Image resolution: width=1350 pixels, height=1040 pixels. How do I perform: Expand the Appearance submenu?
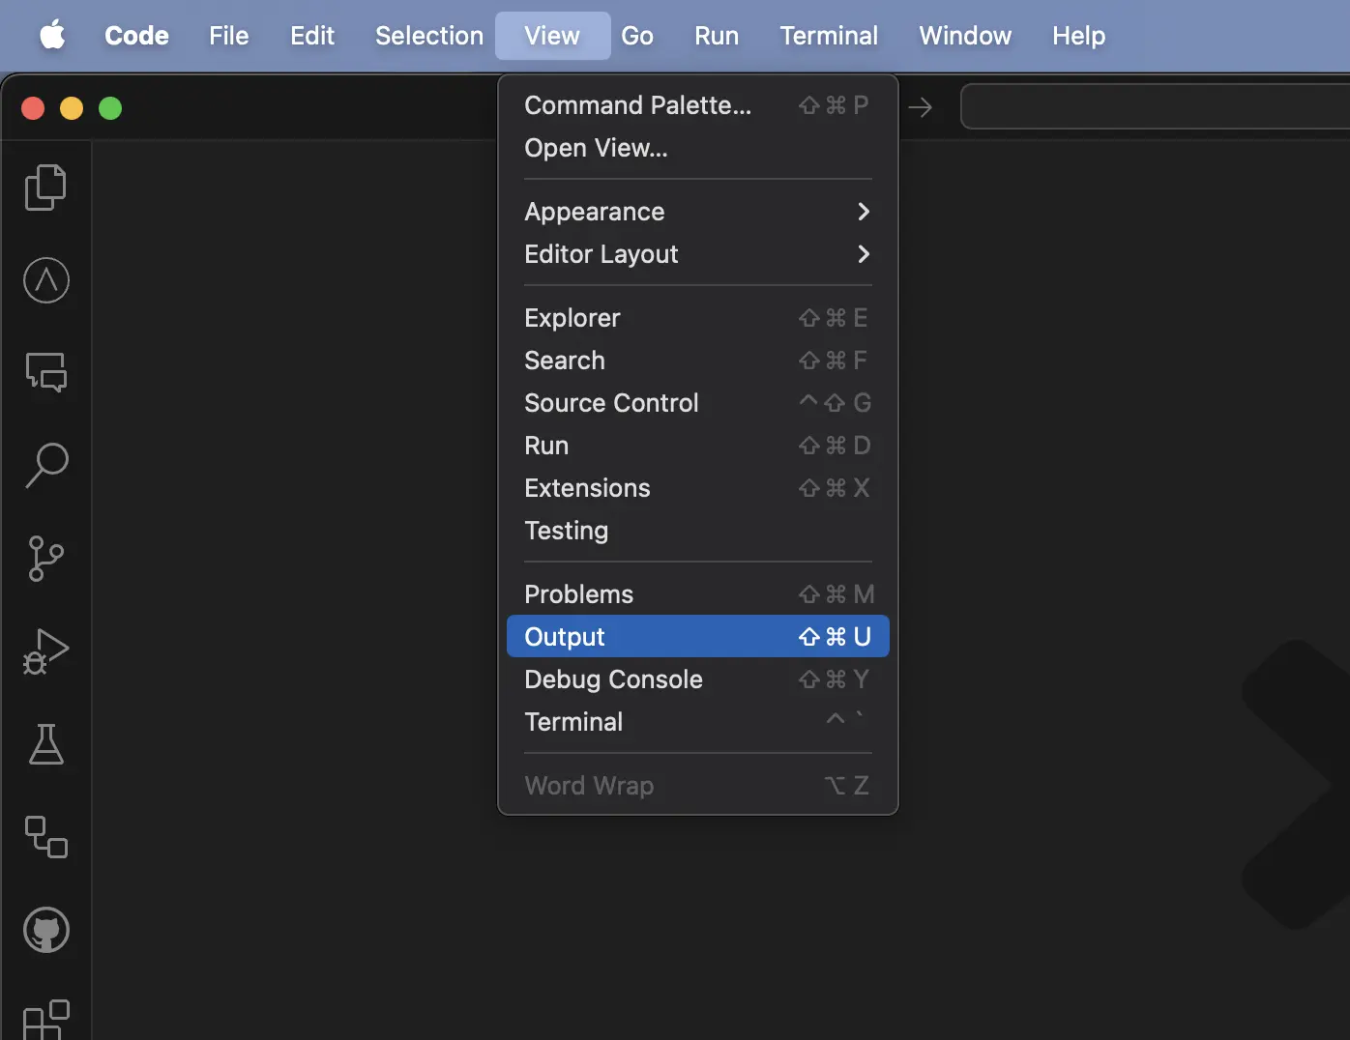(697, 212)
